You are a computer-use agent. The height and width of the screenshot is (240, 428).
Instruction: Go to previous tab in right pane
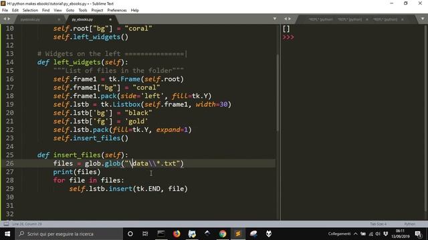pos(286,19)
